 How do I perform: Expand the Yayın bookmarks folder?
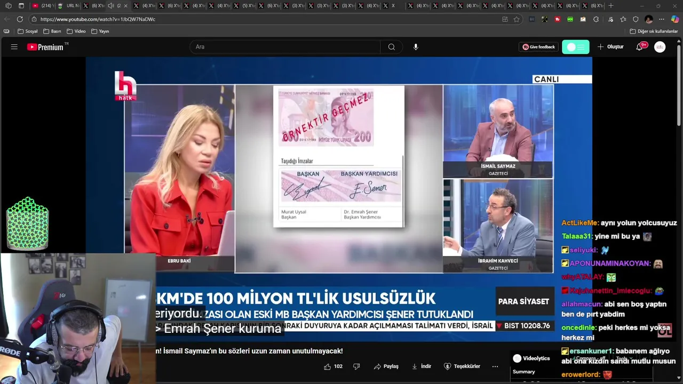[100, 31]
